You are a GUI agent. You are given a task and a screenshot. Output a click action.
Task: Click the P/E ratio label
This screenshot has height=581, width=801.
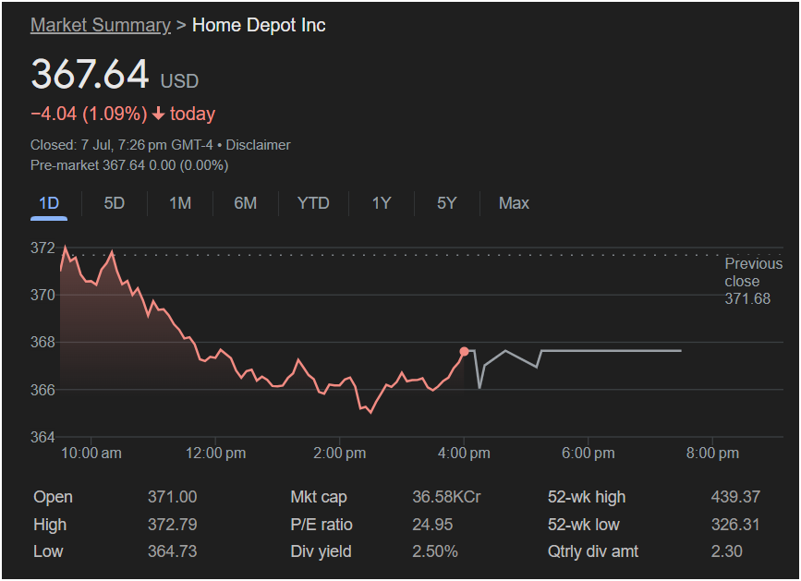click(x=322, y=525)
